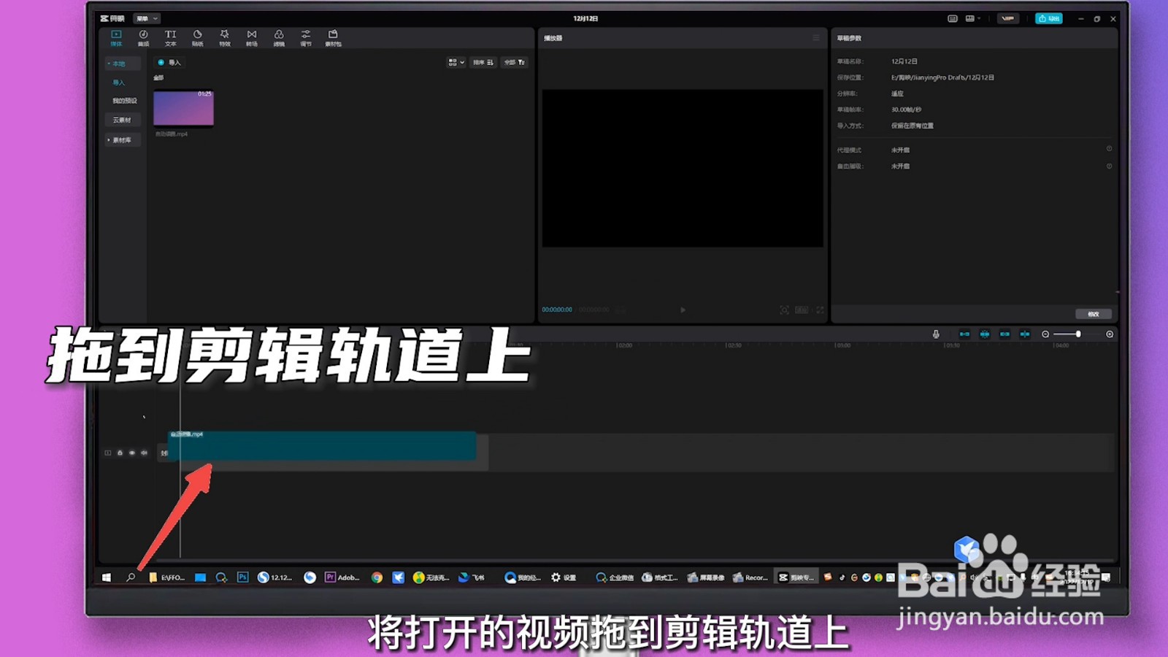Open the Adjustment (调节) panel icon

point(305,37)
